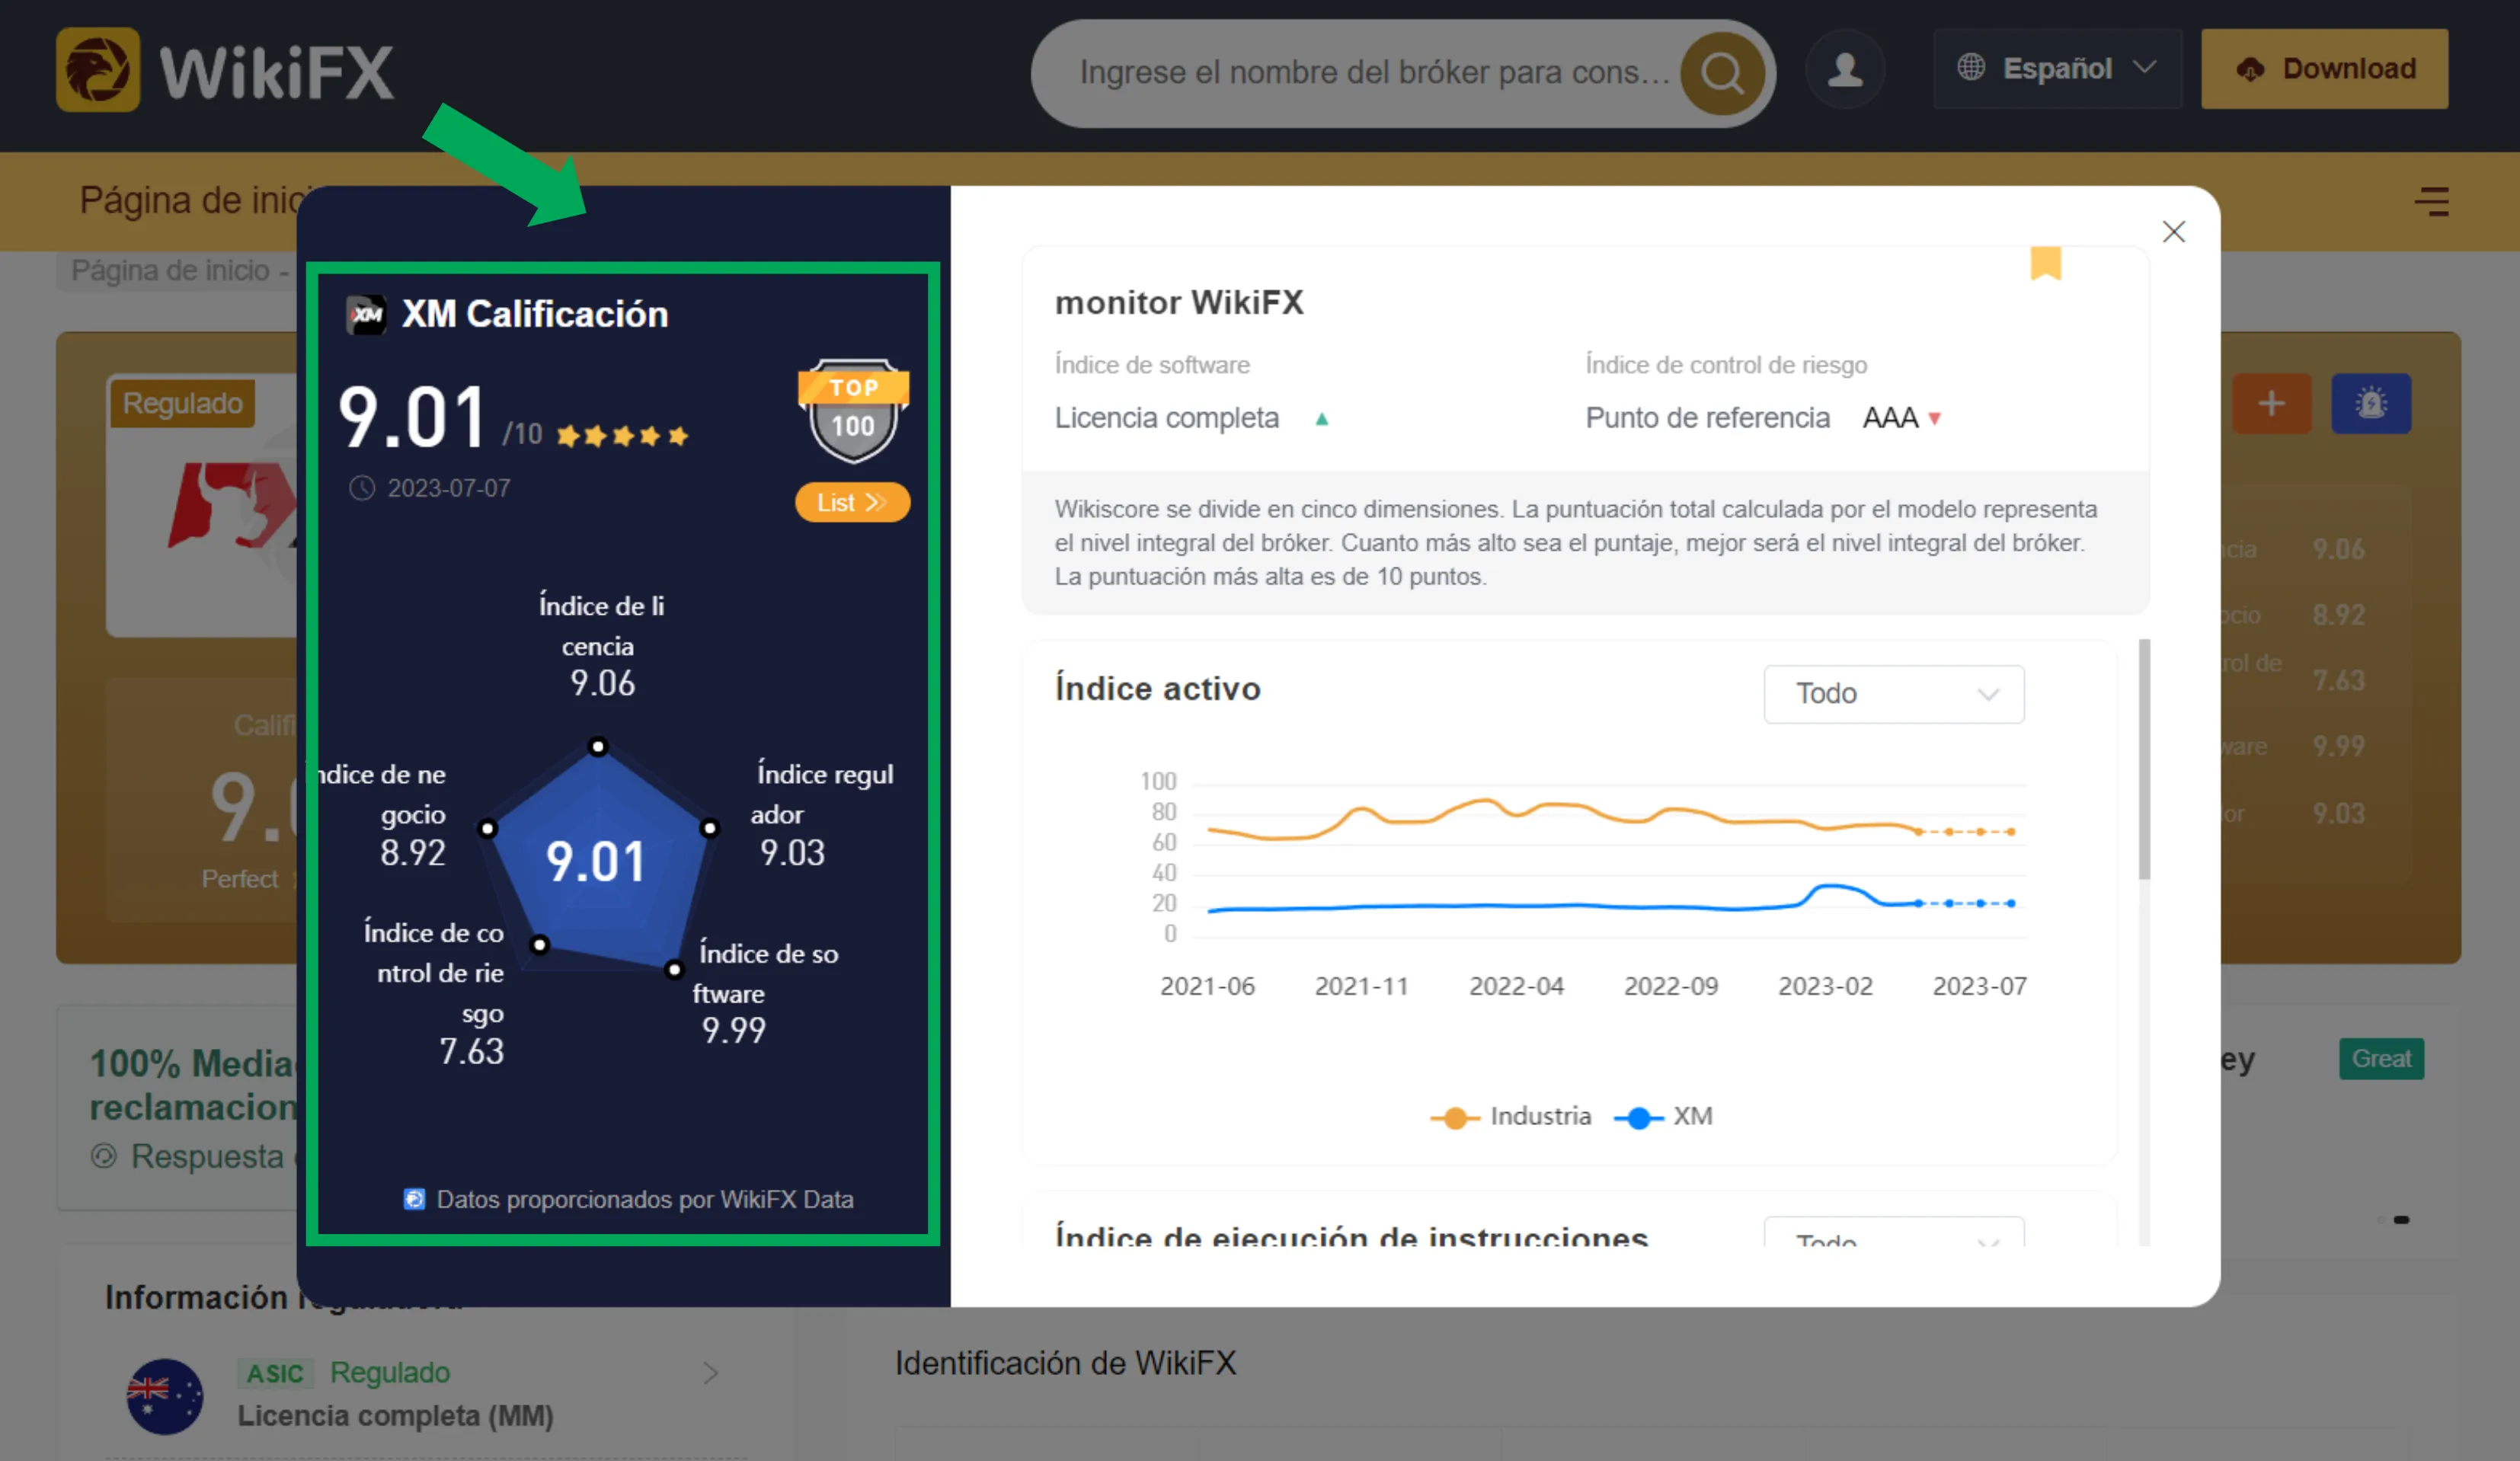Open the user account icon
Image resolution: width=2520 pixels, height=1461 pixels.
pos(1845,69)
